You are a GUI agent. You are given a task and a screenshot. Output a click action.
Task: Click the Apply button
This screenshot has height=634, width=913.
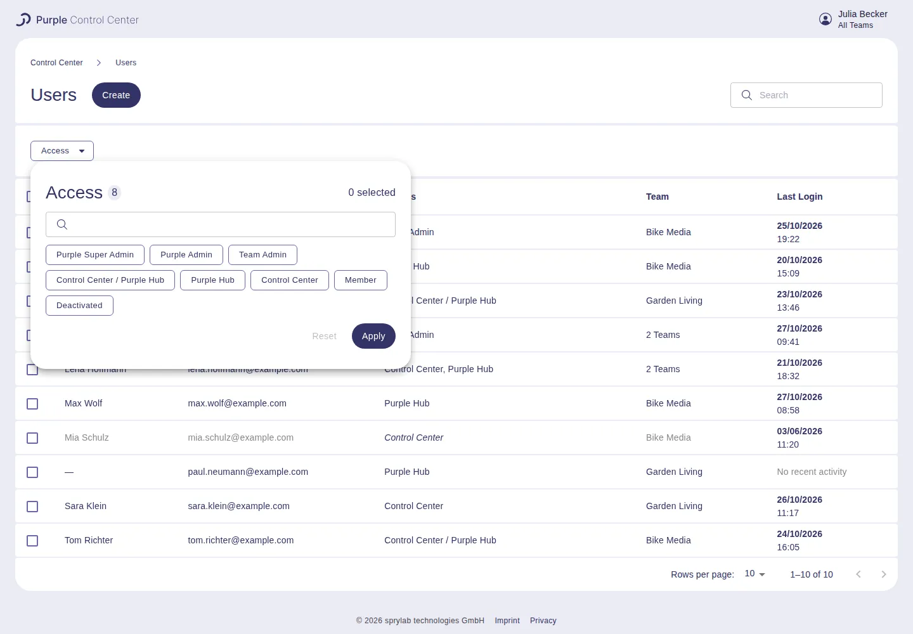click(373, 336)
